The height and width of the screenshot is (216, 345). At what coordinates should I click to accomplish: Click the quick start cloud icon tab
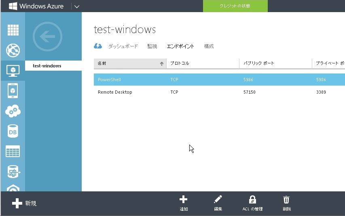click(98, 46)
